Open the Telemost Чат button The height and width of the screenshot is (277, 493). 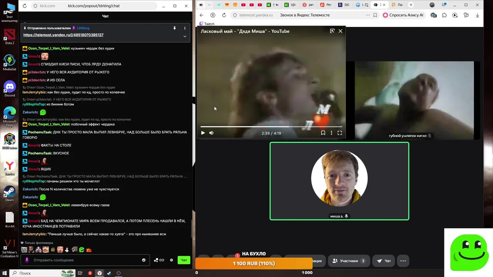[x=384, y=261]
